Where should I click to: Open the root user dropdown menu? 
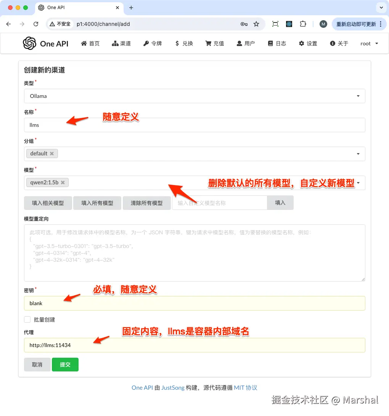369,43
